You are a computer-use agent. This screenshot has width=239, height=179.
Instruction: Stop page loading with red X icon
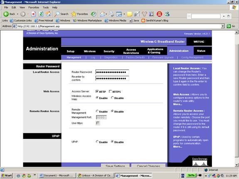click(x=34, y=14)
